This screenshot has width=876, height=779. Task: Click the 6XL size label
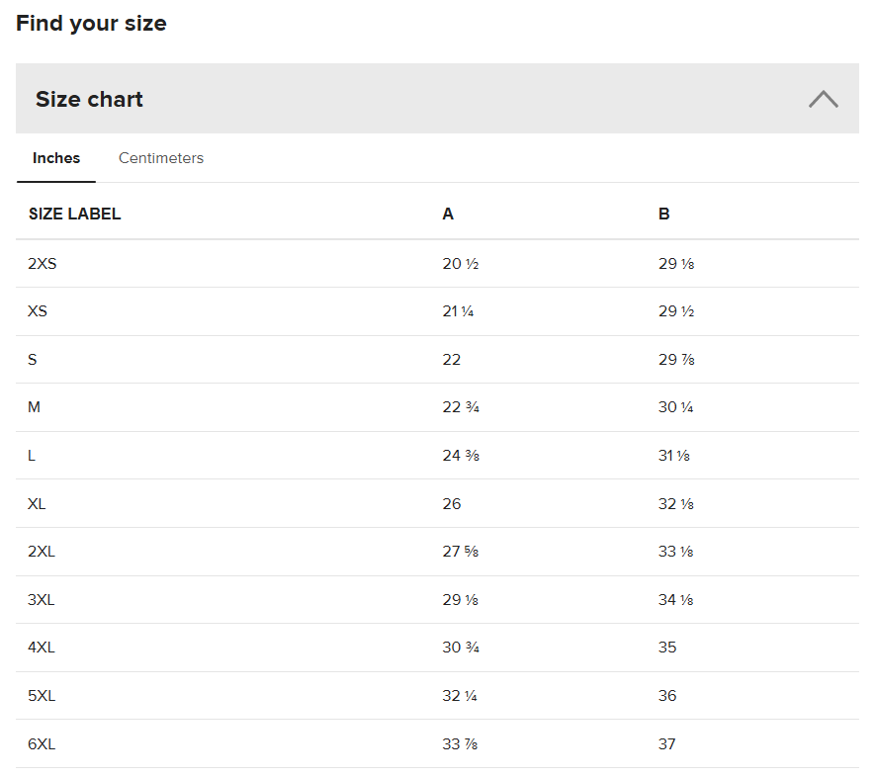coord(42,744)
